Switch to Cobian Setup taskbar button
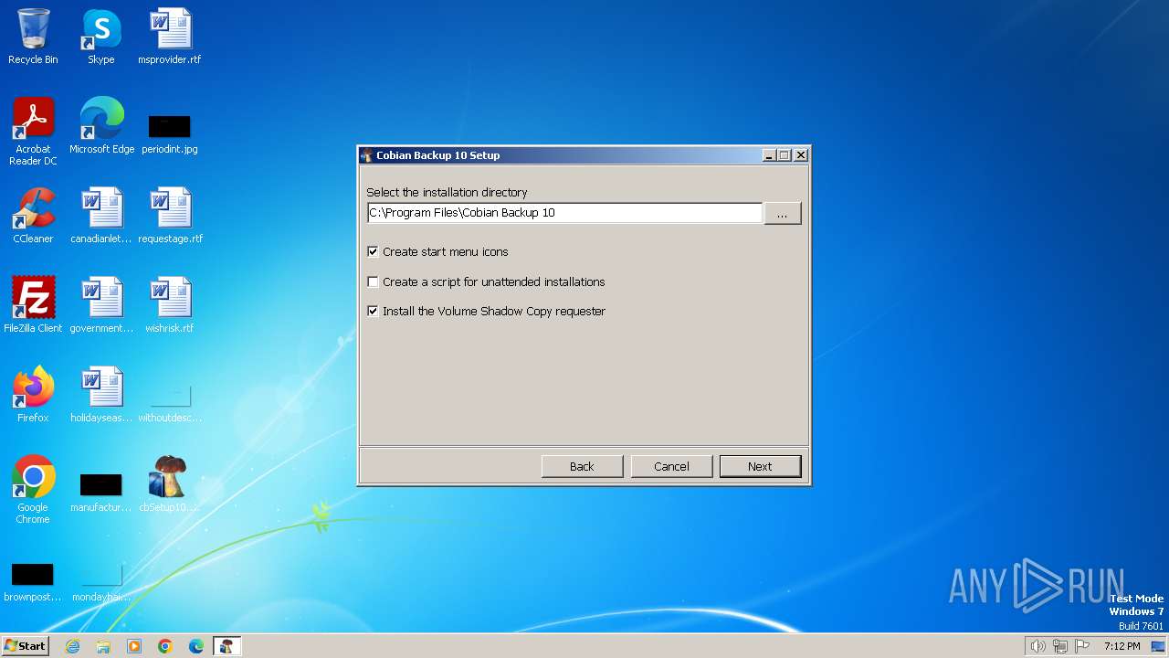The image size is (1169, 658). click(x=226, y=646)
